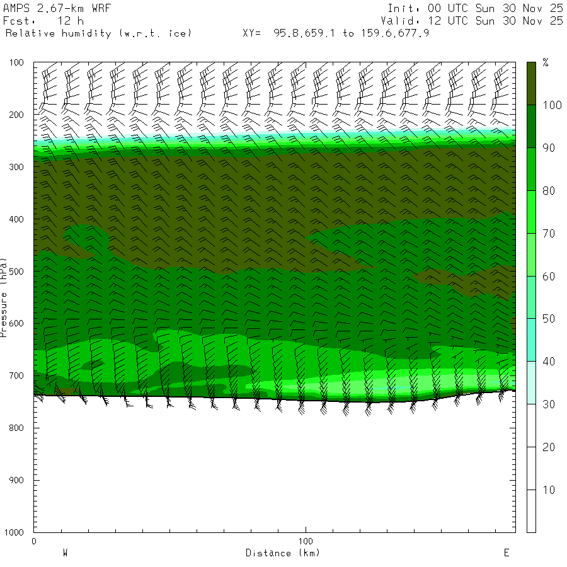Screen dimensions: 567x567
Task: Click the 100 hPa pressure axis label
Action: (x=16, y=62)
